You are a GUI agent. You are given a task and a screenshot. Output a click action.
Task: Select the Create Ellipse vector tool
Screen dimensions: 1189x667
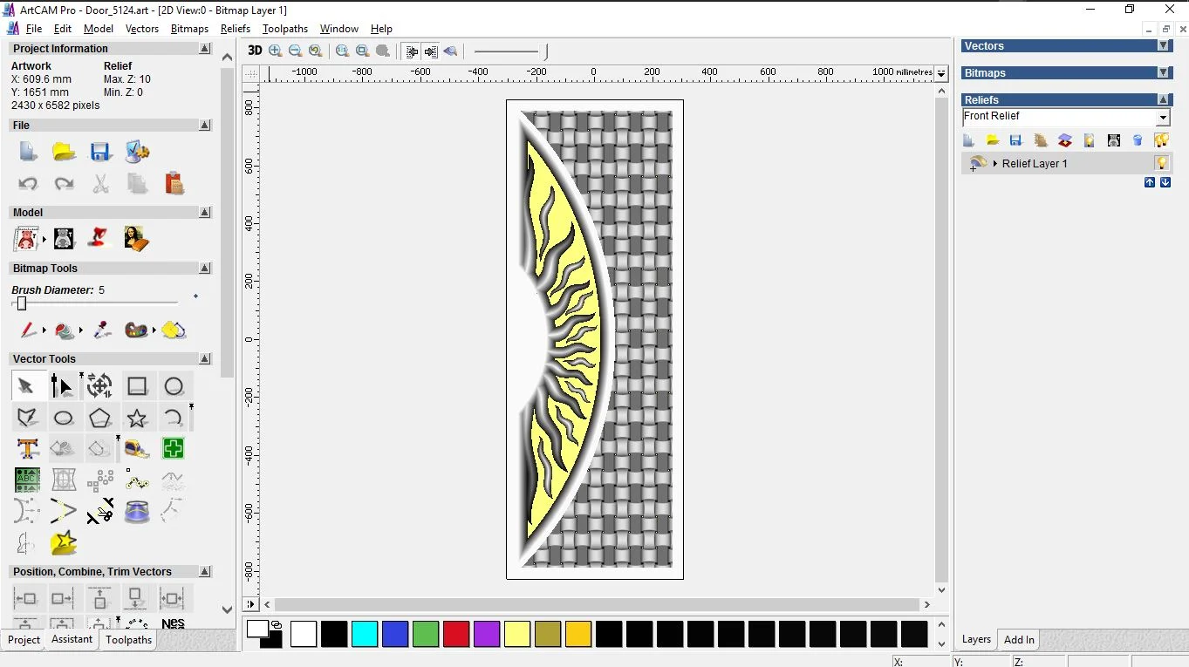pos(64,419)
